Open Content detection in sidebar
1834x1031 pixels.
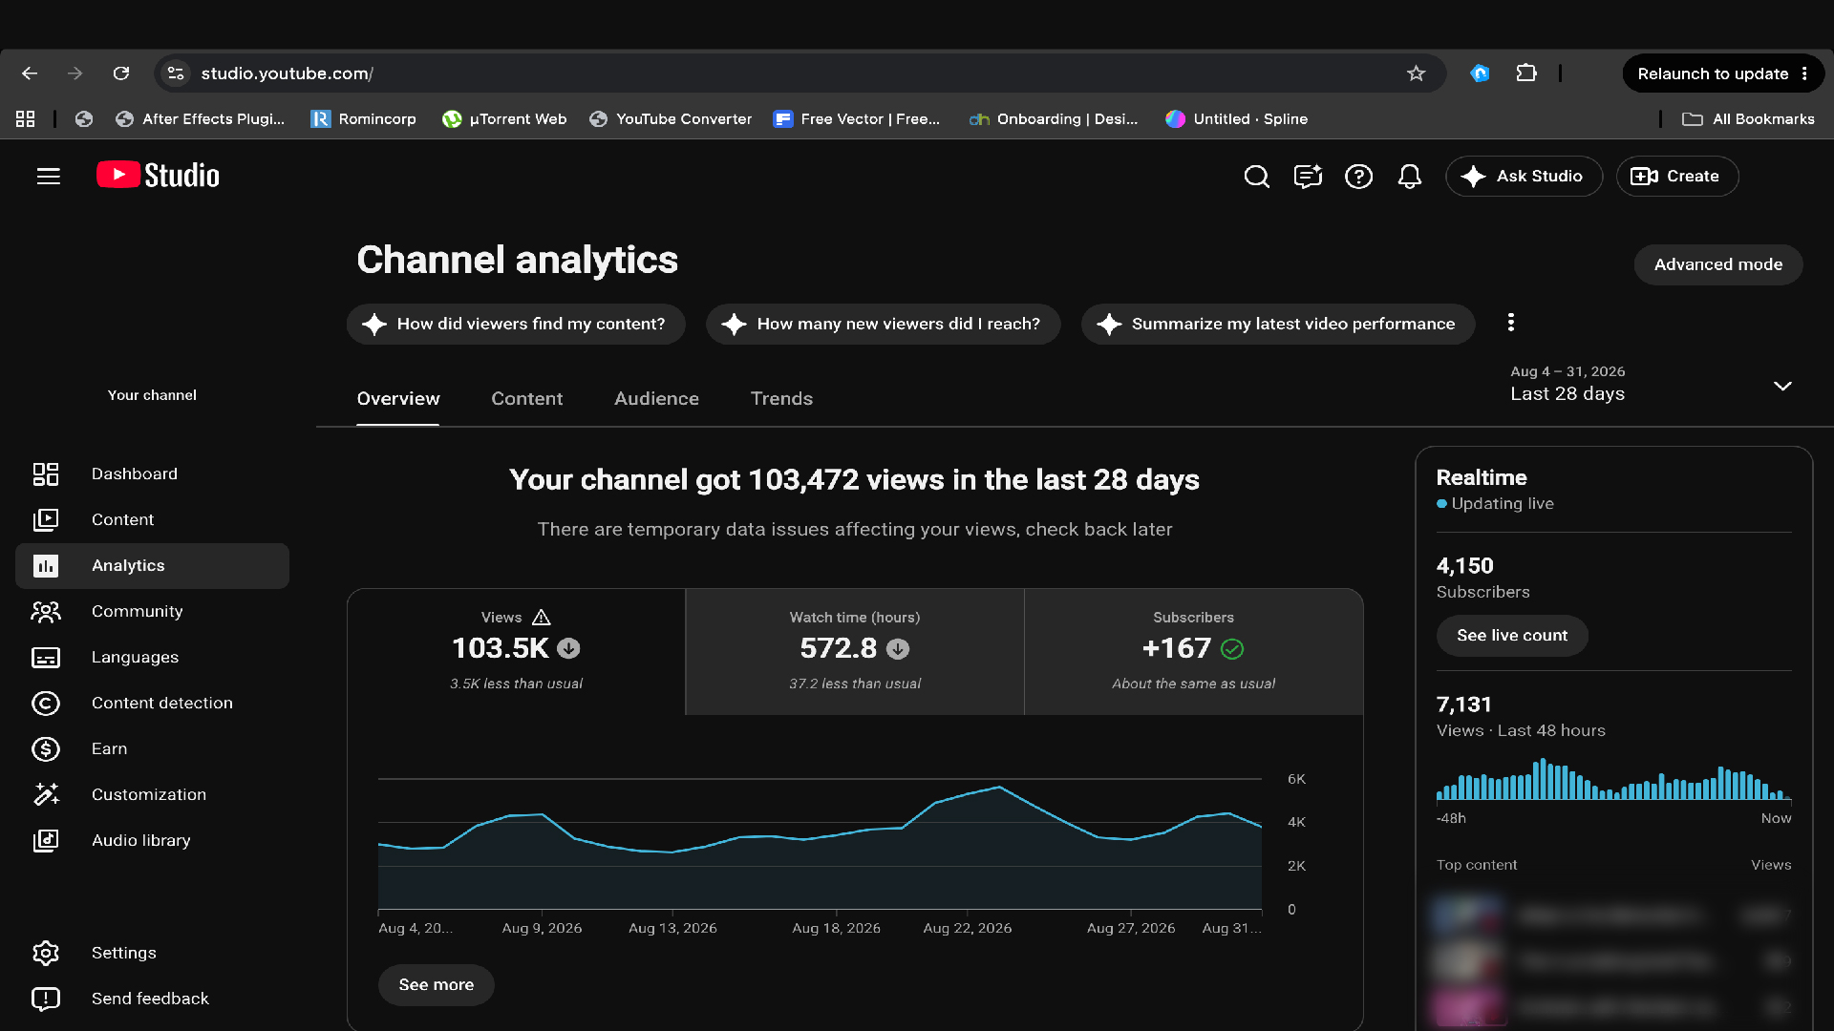[x=152, y=703]
